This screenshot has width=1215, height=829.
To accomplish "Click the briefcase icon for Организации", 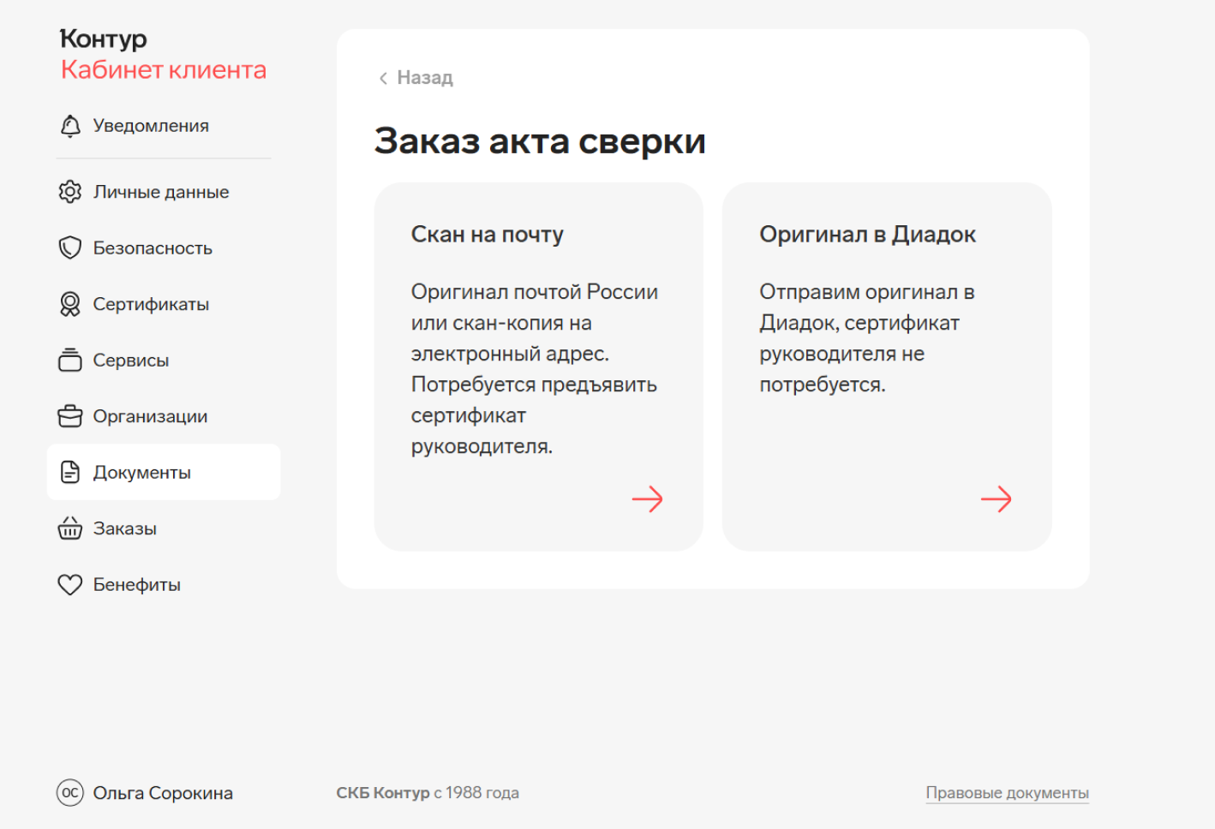I will click(70, 416).
